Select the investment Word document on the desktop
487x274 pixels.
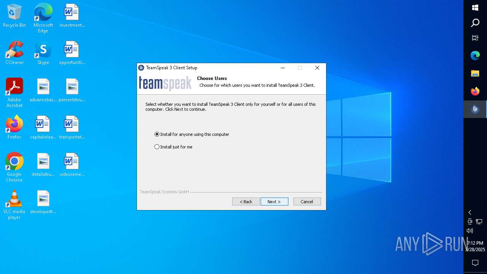tap(72, 16)
